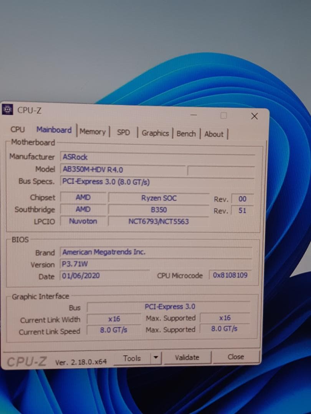Click the Model field AB350M-HDV R4.0
The height and width of the screenshot is (414, 311).
pyautogui.click(x=123, y=170)
